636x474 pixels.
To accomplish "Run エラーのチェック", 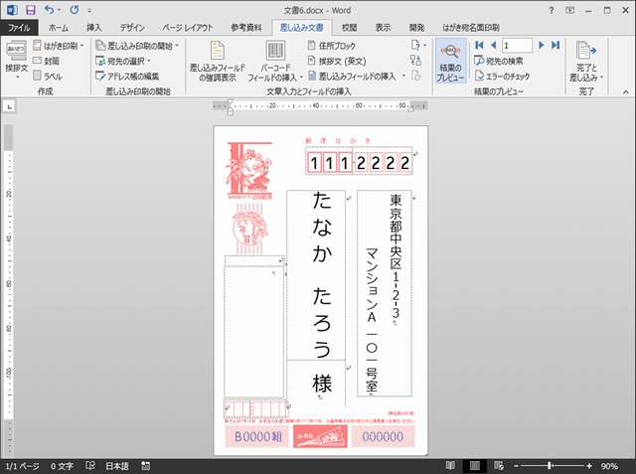I will tap(502, 76).
